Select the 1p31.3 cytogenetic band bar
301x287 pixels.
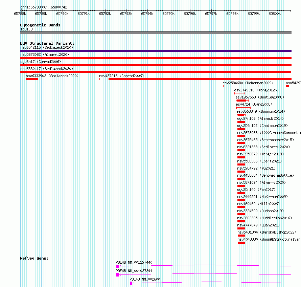[156, 33]
